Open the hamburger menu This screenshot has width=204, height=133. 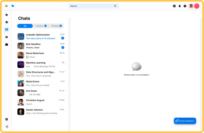click(6, 6)
